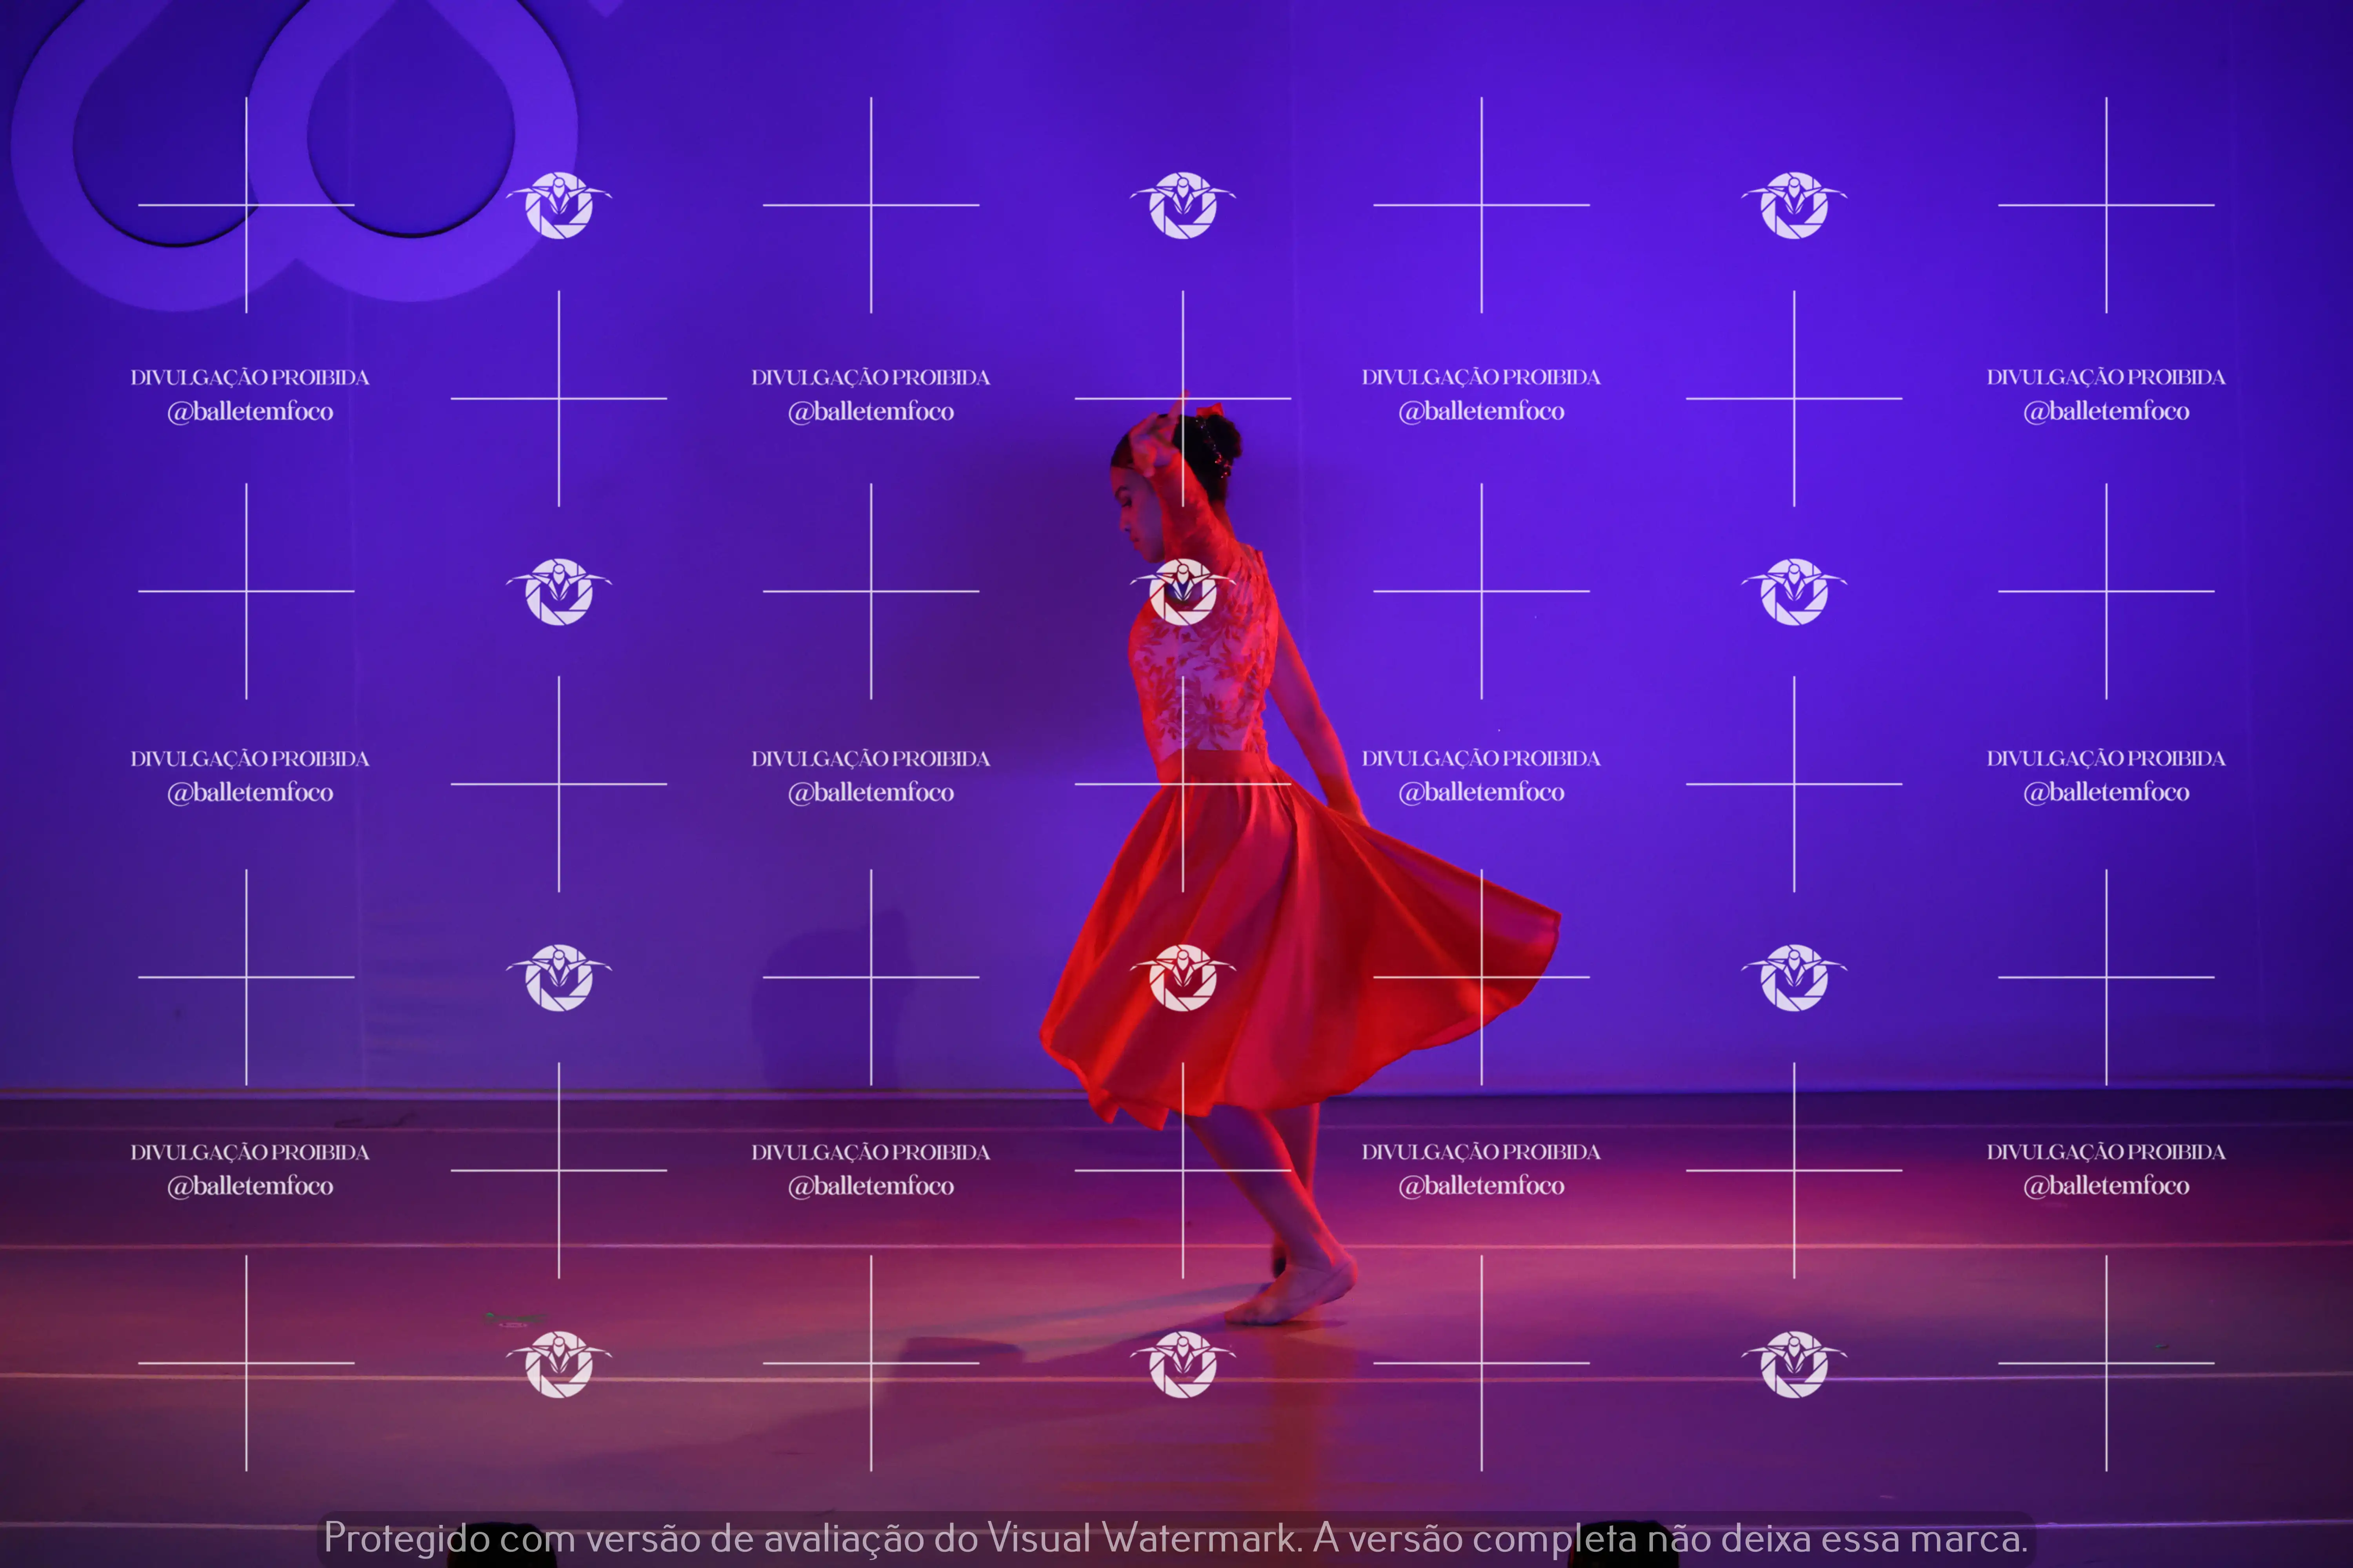Screen dimensions: 2353x1568
Task: Click the 'DIVULGAÇÃO PROIBIDA' text beside the dancer's waist
Action: tap(1481, 759)
